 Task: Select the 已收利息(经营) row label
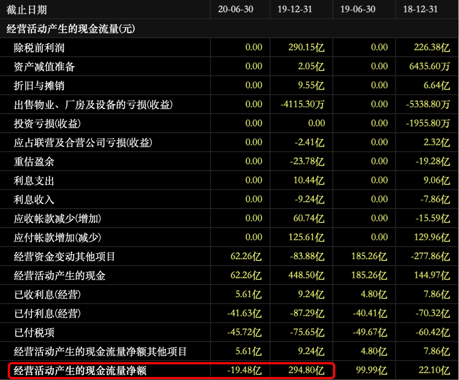point(47,295)
